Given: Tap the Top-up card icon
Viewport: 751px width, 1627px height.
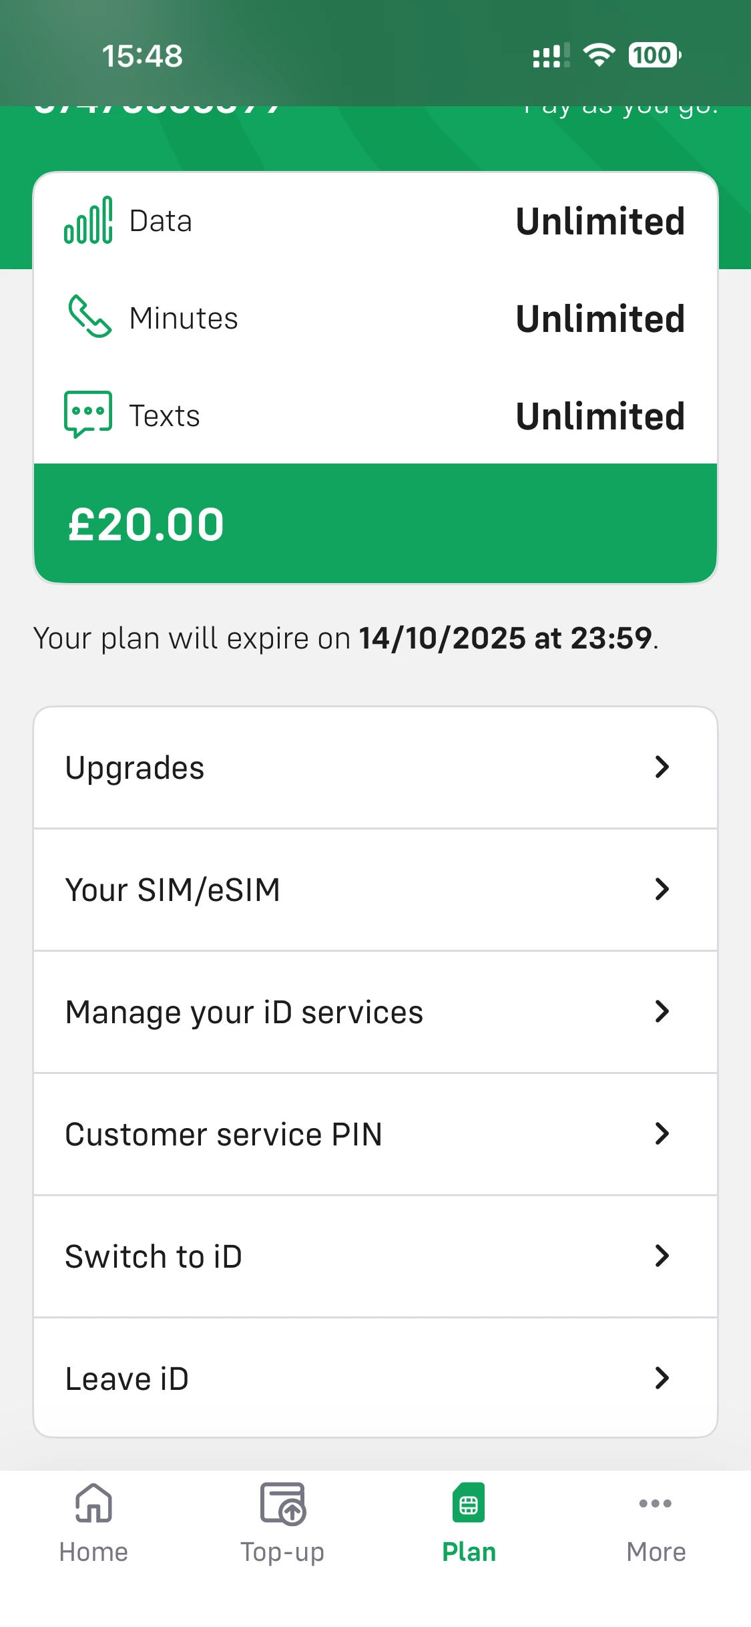Looking at the screenshot, I should (282, 1504).
